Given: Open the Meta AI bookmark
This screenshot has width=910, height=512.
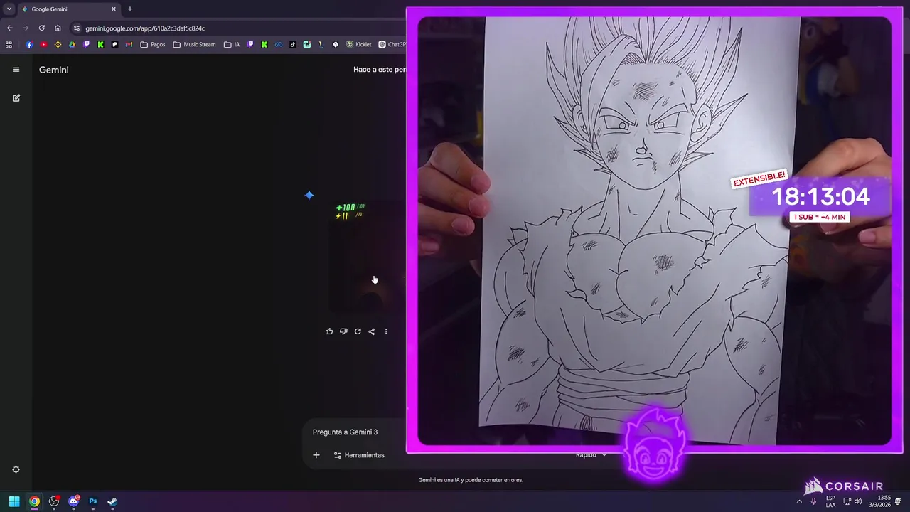Looking at the screenshot, I should coord(279,44).
